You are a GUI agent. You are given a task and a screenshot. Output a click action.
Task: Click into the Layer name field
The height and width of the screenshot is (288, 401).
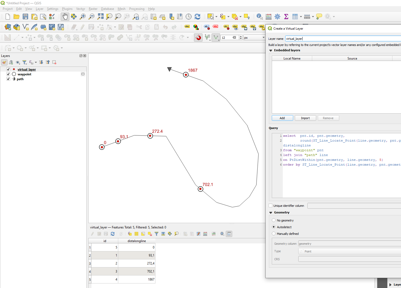pyautogui.click(x=343, y=38)
